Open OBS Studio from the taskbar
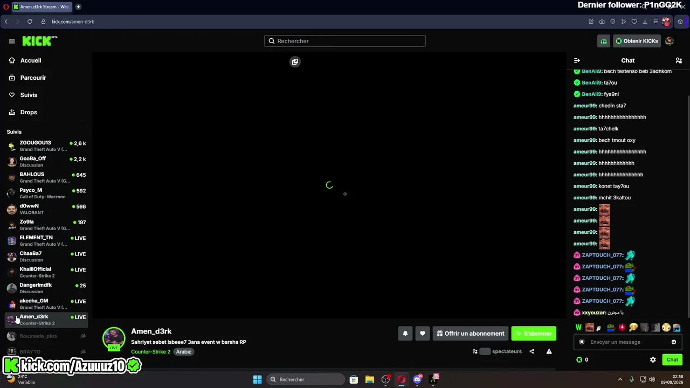The width and height of the screenshot is (690, 388). pyautogui.click(x=385, y=379)
